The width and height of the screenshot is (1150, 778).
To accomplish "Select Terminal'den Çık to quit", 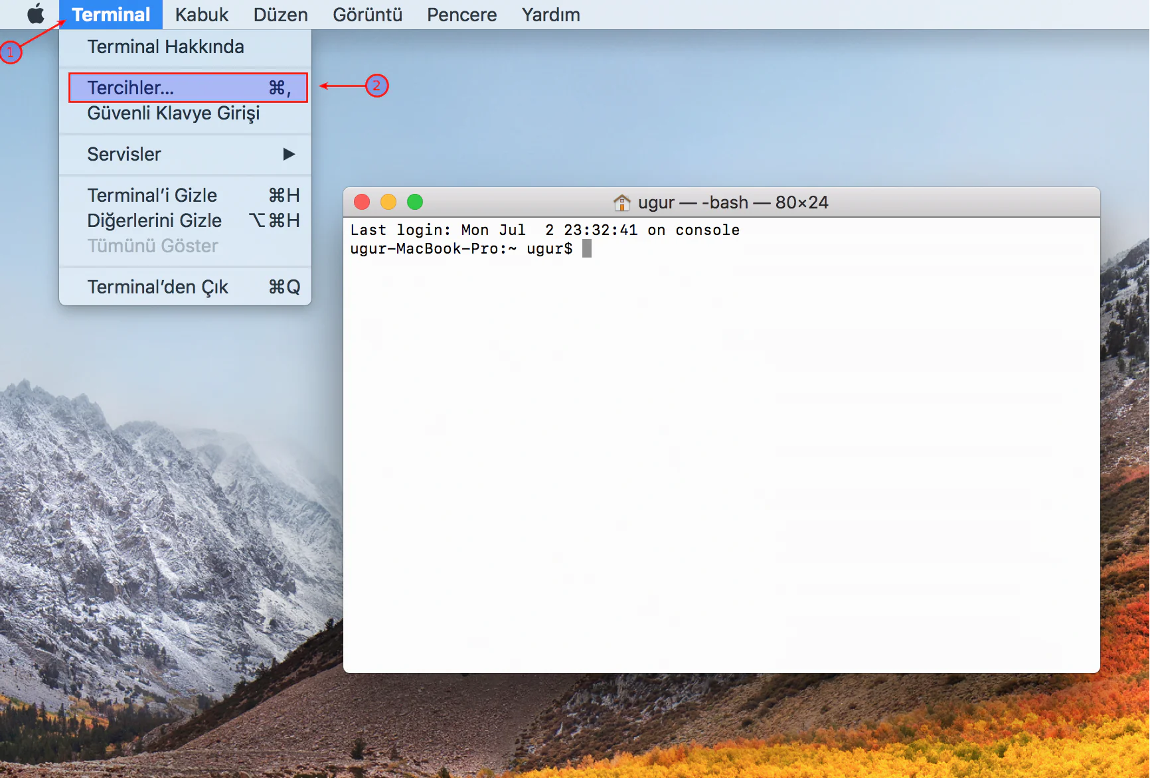I will (157, 287).
